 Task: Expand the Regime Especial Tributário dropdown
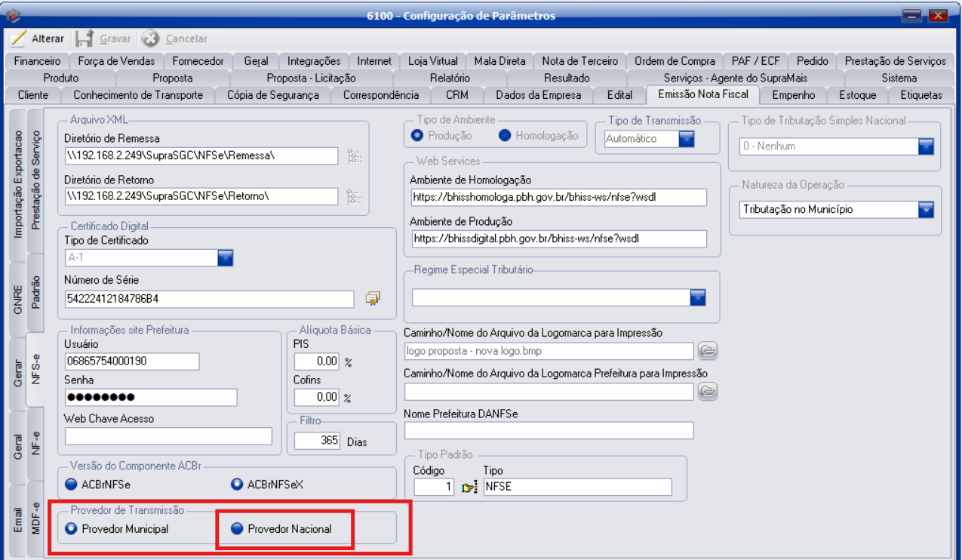pos(698,297)
